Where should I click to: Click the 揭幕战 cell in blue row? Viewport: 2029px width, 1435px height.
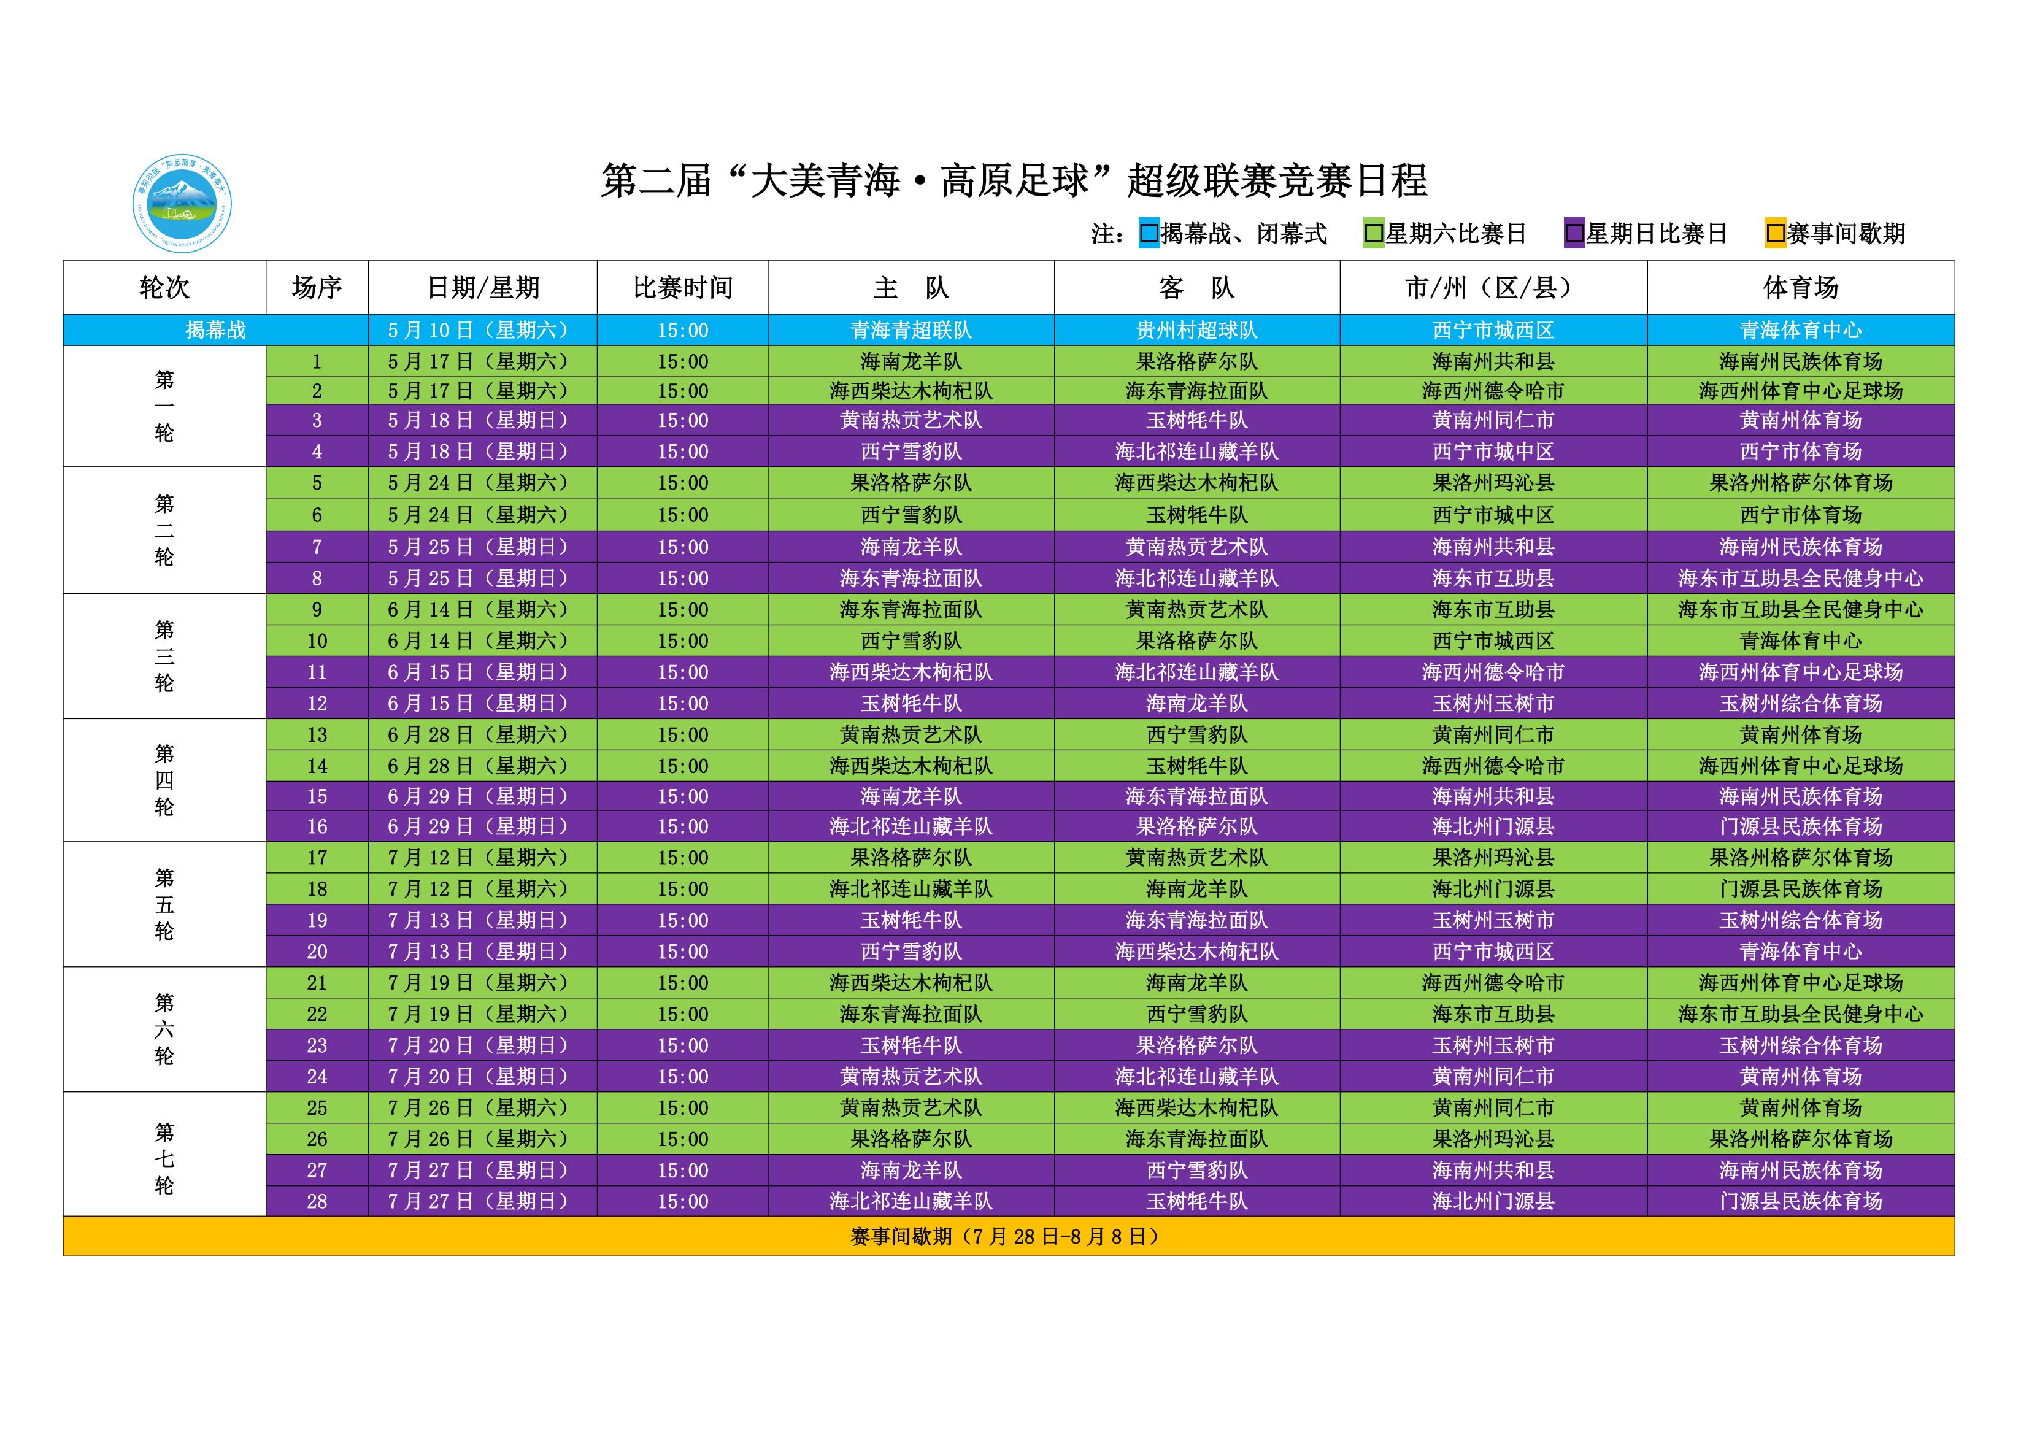(215, 331)
